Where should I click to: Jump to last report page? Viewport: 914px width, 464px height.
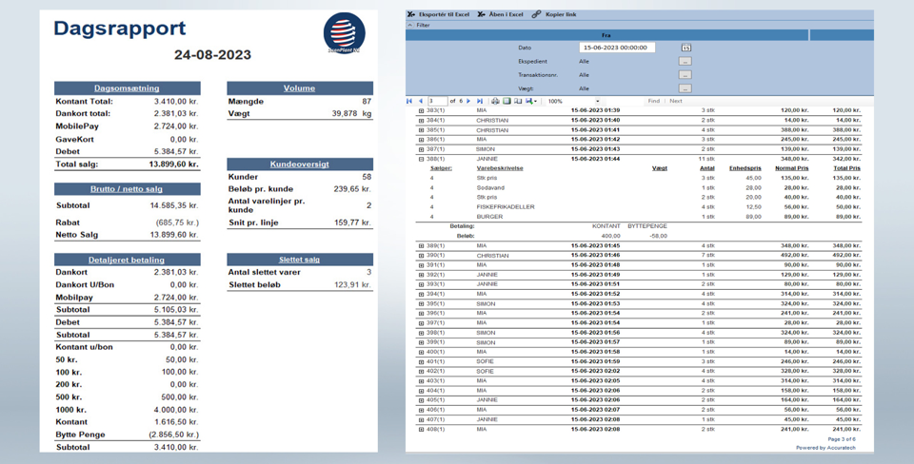coord(480,101)
